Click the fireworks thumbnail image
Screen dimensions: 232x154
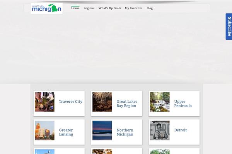tap(102, 102)
